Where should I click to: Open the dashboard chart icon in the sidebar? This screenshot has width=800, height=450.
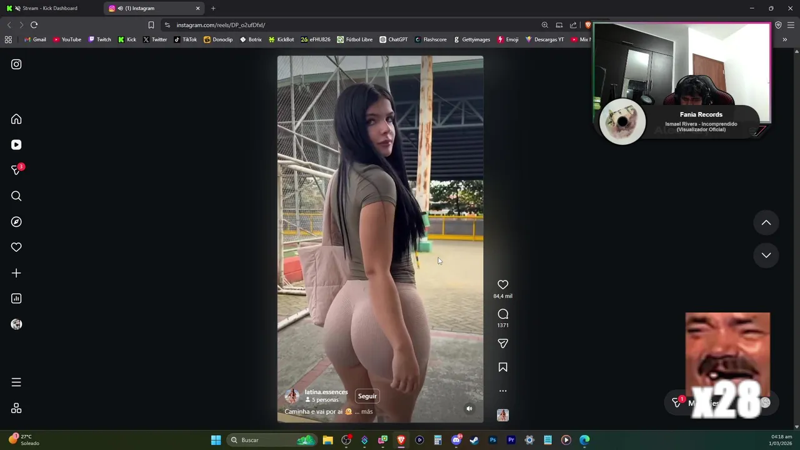16,299
